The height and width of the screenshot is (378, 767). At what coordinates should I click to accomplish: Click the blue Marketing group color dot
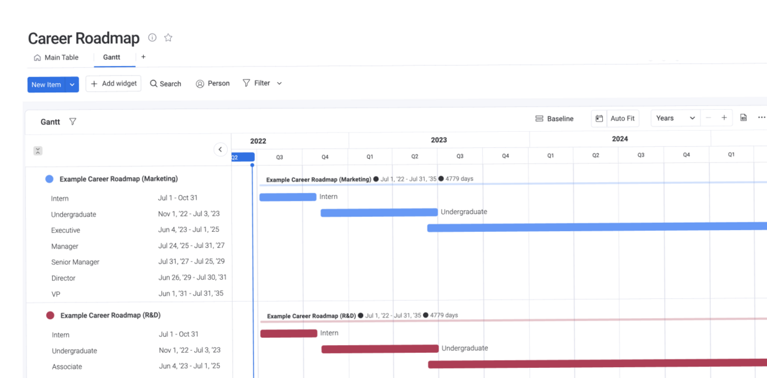point(49,179)
